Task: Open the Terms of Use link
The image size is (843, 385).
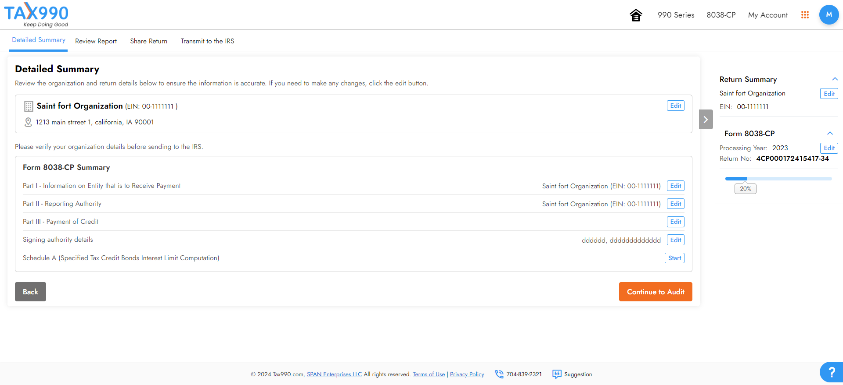Action: tap(429, 374)
